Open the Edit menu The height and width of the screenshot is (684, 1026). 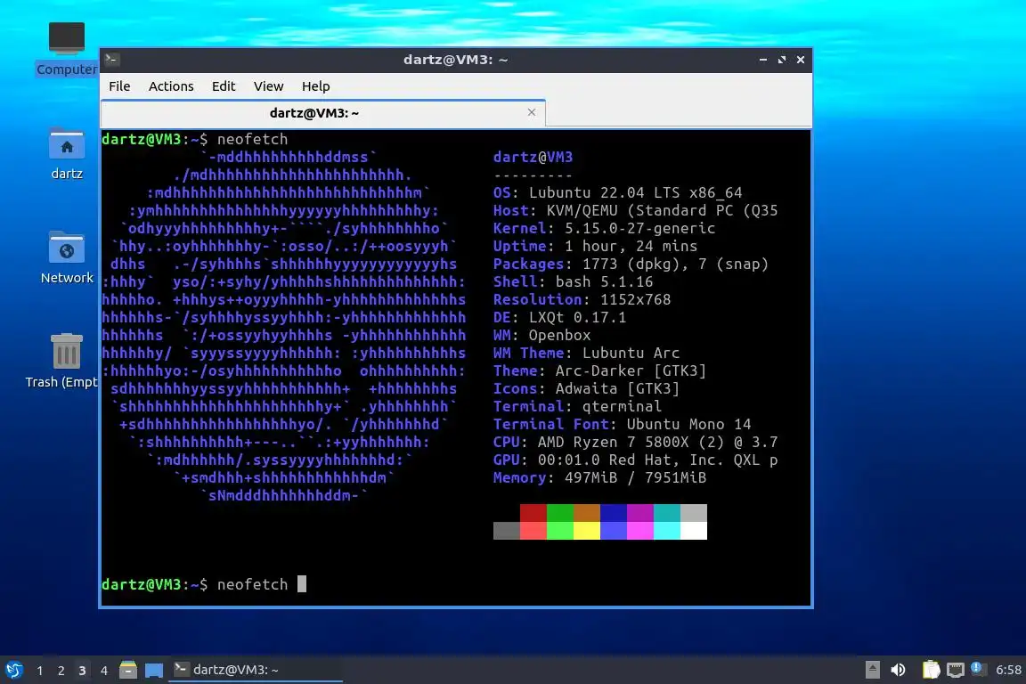click(224, 86)
